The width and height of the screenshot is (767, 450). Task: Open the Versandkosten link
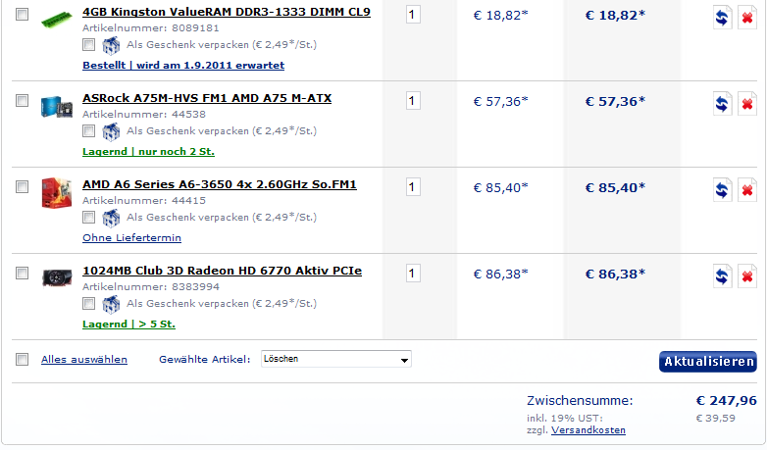588,430
